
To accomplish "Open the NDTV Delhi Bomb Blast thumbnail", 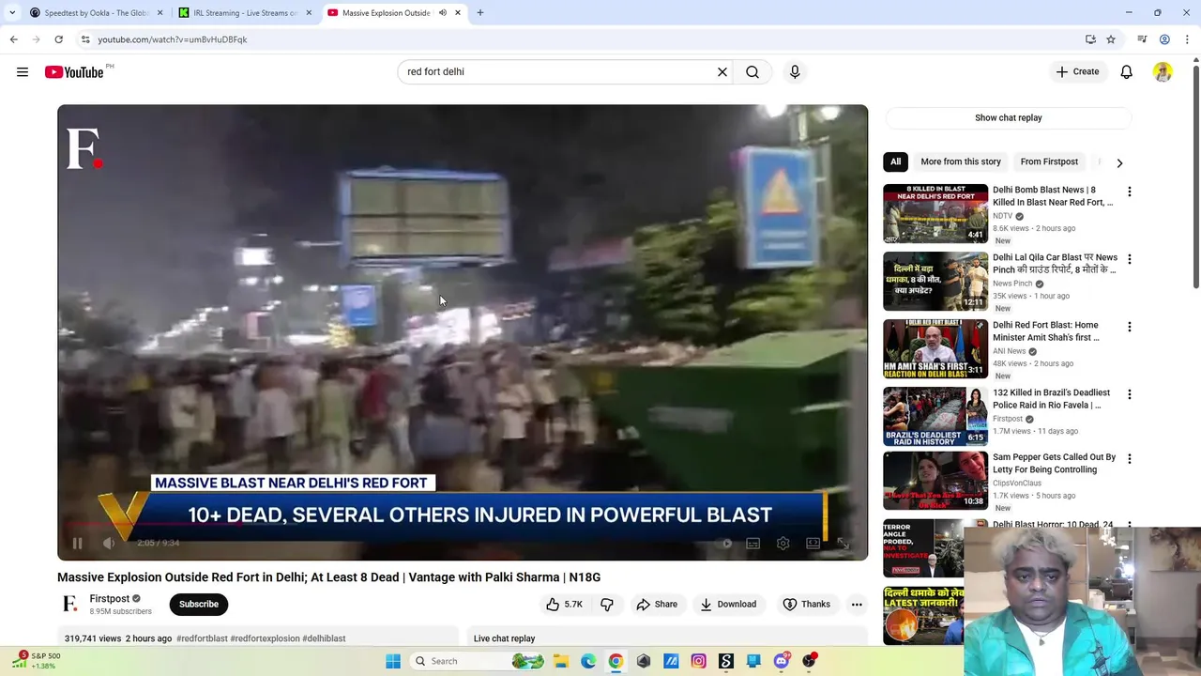I will [x=935, y=214].
